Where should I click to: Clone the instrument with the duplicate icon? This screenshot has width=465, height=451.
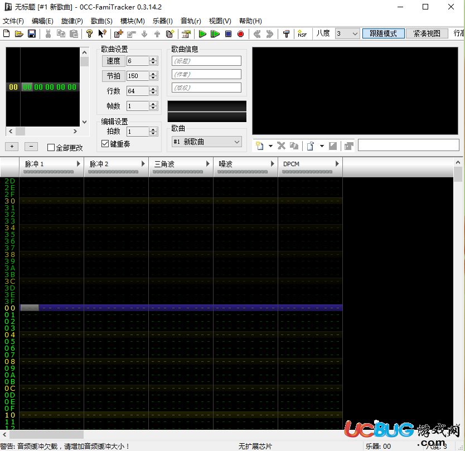coord(294,146)
